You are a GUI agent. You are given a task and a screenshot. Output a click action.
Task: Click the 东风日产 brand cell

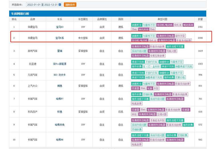pos(32,112)
